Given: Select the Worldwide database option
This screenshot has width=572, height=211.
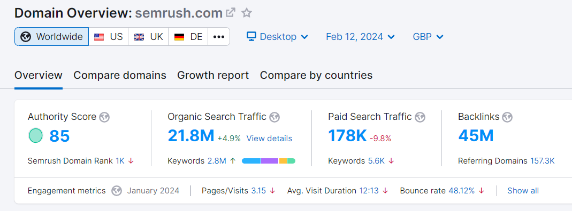Looking at the screenshot, I should [51, 37].
